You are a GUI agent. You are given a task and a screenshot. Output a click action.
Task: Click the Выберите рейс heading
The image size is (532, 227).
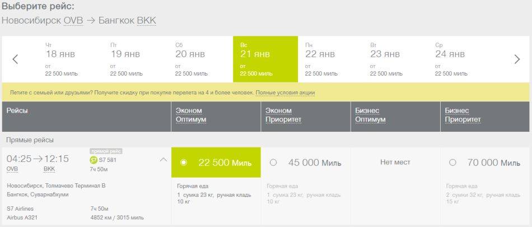click(38, 7)
